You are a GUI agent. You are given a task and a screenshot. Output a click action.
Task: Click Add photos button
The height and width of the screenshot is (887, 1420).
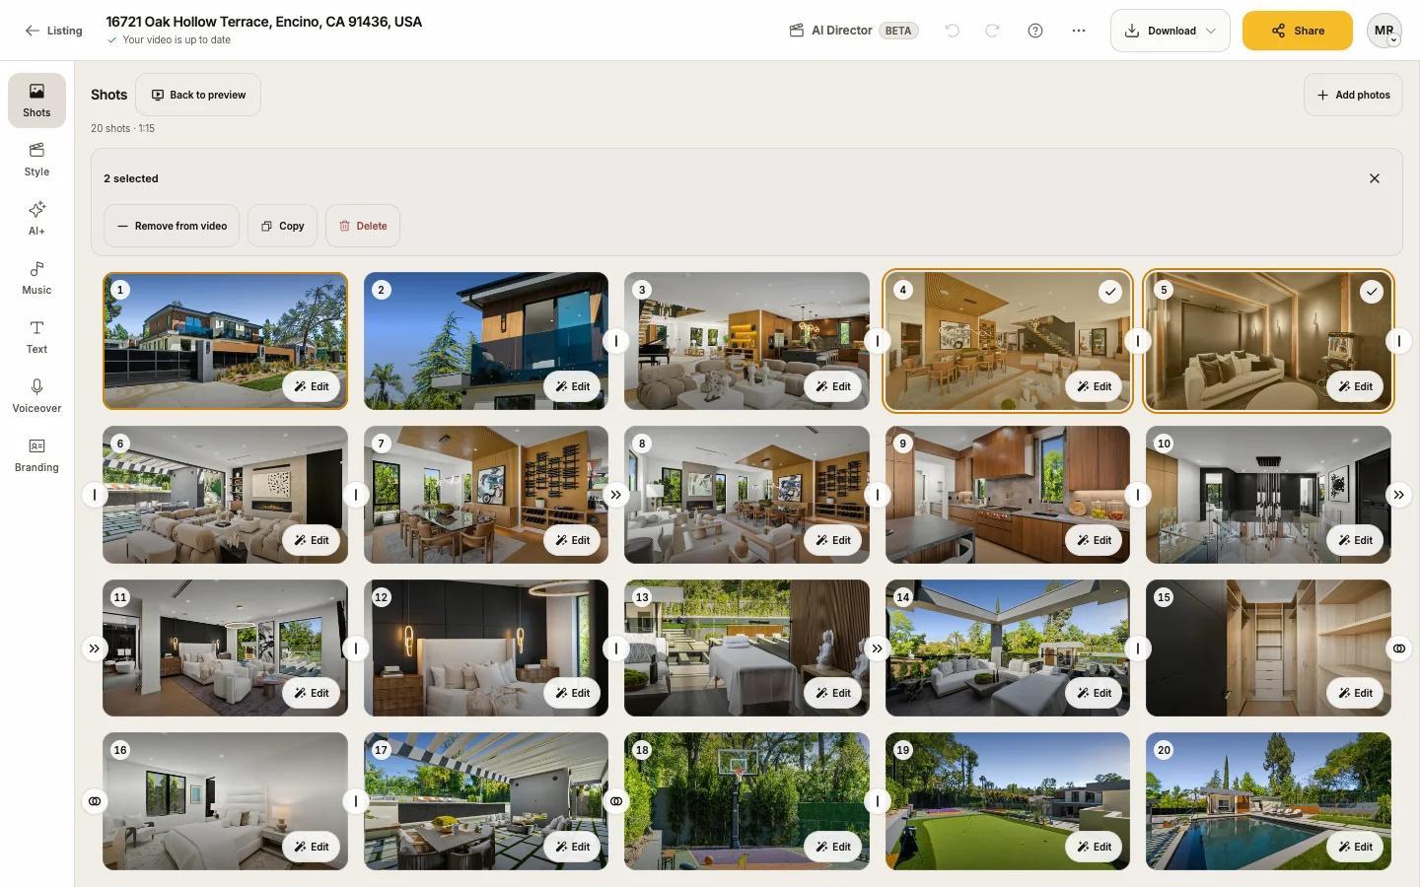1353,95
